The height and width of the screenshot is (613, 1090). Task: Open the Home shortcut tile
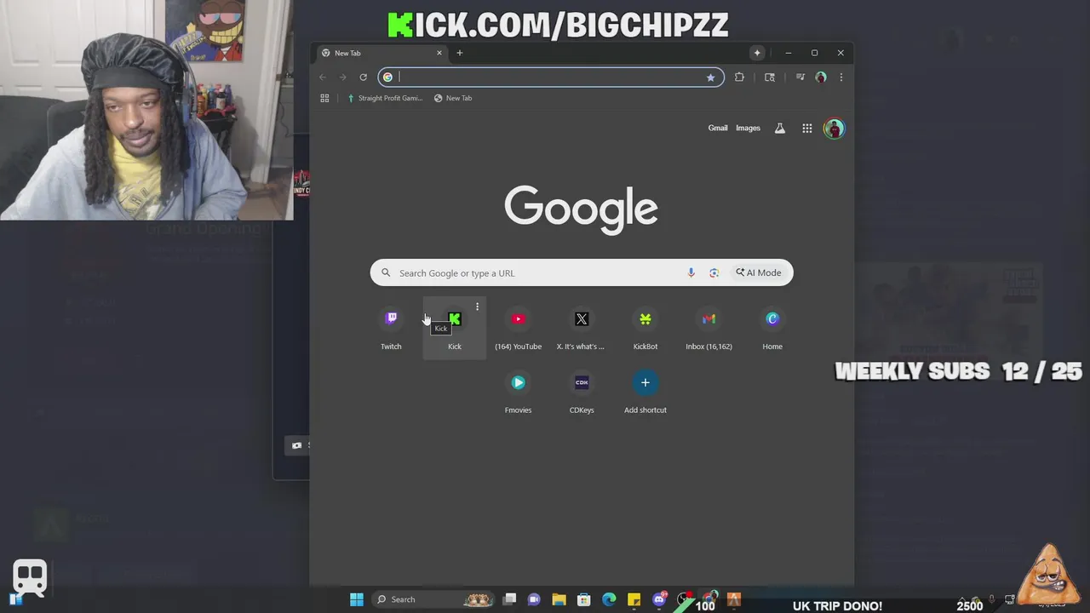pos(772,328)
